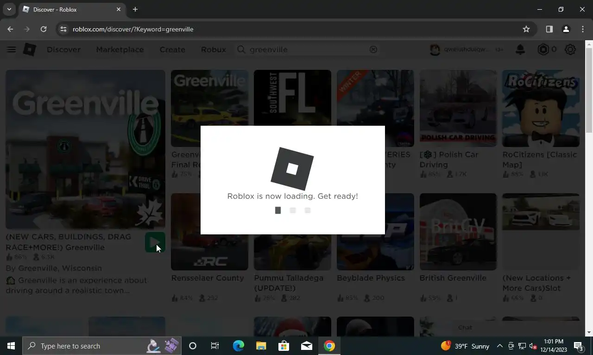Image resolution: width=593 pixels, height=355 pixels.
Task: Go back to previous page
Action: [10, 29]
